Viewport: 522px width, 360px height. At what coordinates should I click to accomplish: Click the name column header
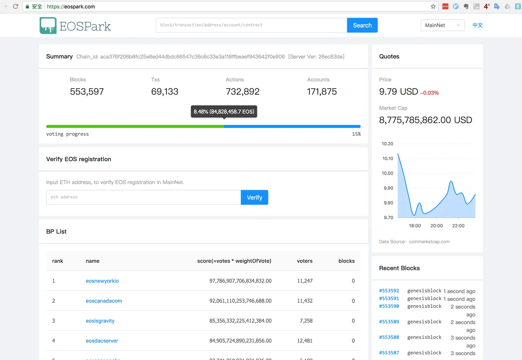[93, 261]
